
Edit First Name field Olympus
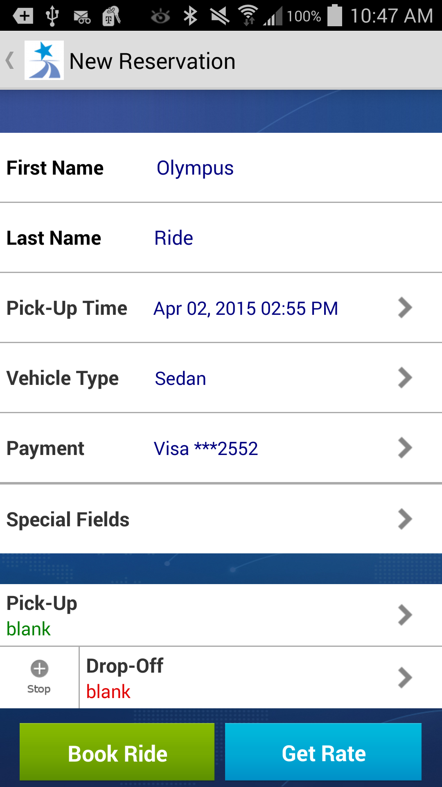point(195,168)
